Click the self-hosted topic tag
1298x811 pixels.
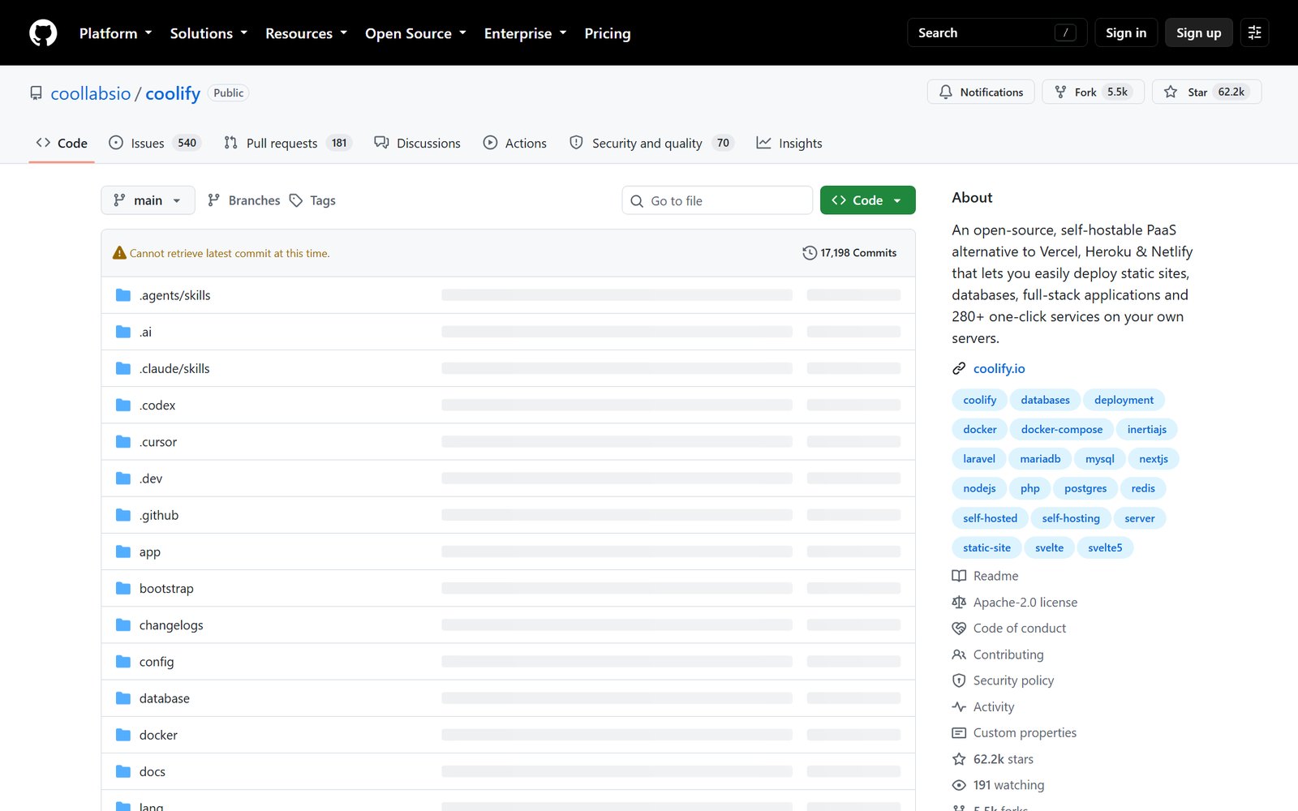[x=990, y=518]
